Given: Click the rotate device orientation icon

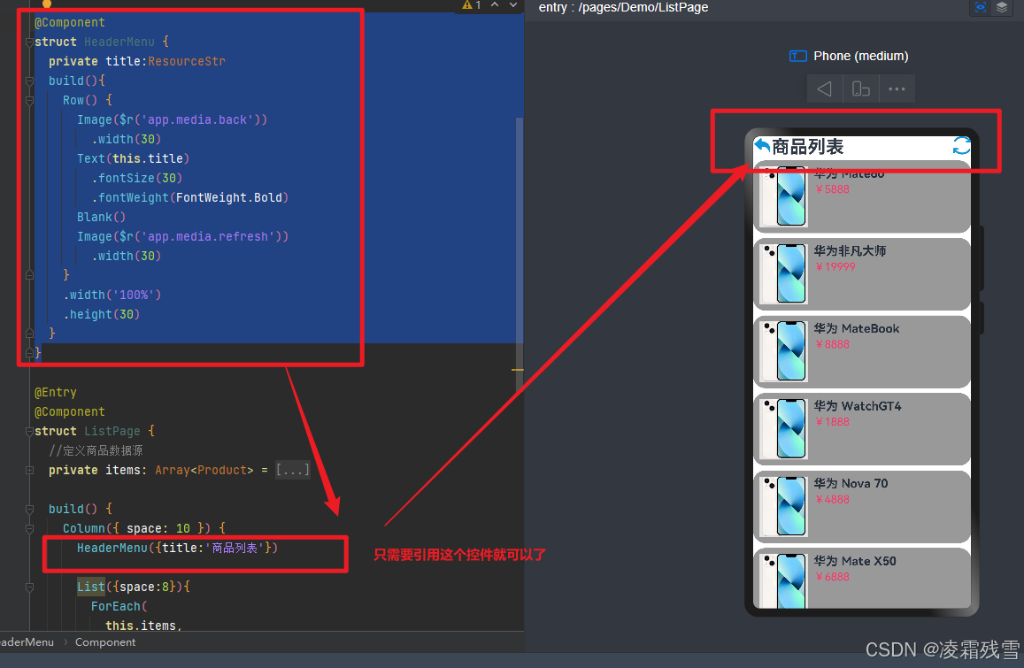Looking at the screenshot, I should pos(861,88).
